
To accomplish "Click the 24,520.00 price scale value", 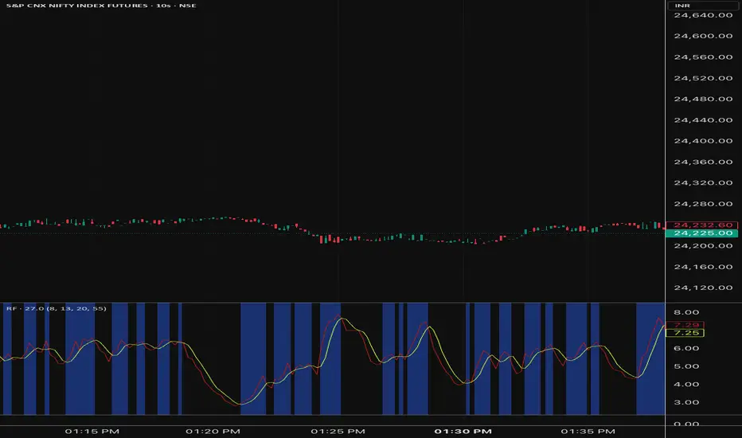I will pyautogui.click(x=703, y=78).
